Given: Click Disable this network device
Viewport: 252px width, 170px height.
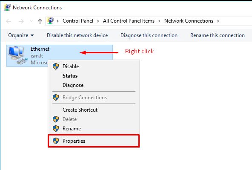Looking at the screenshot, I should tap(77, 35).
